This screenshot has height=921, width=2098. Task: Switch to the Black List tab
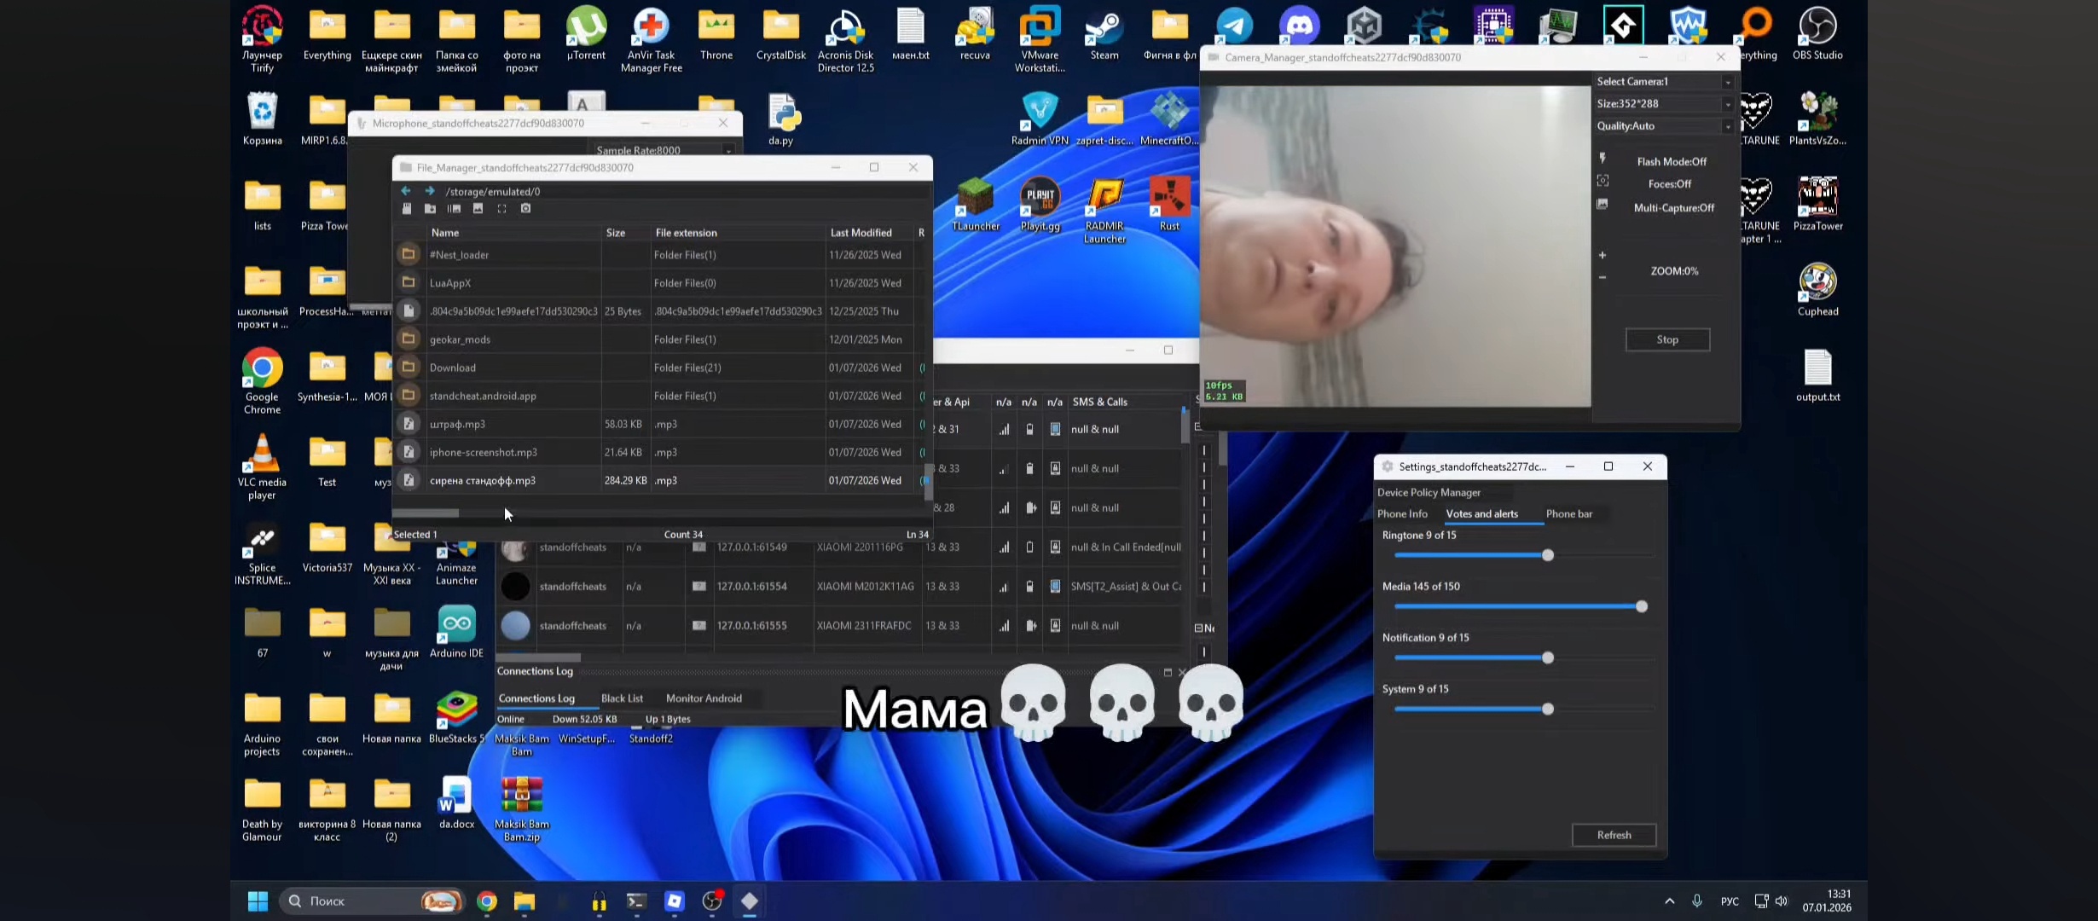[x=622, y=698]
